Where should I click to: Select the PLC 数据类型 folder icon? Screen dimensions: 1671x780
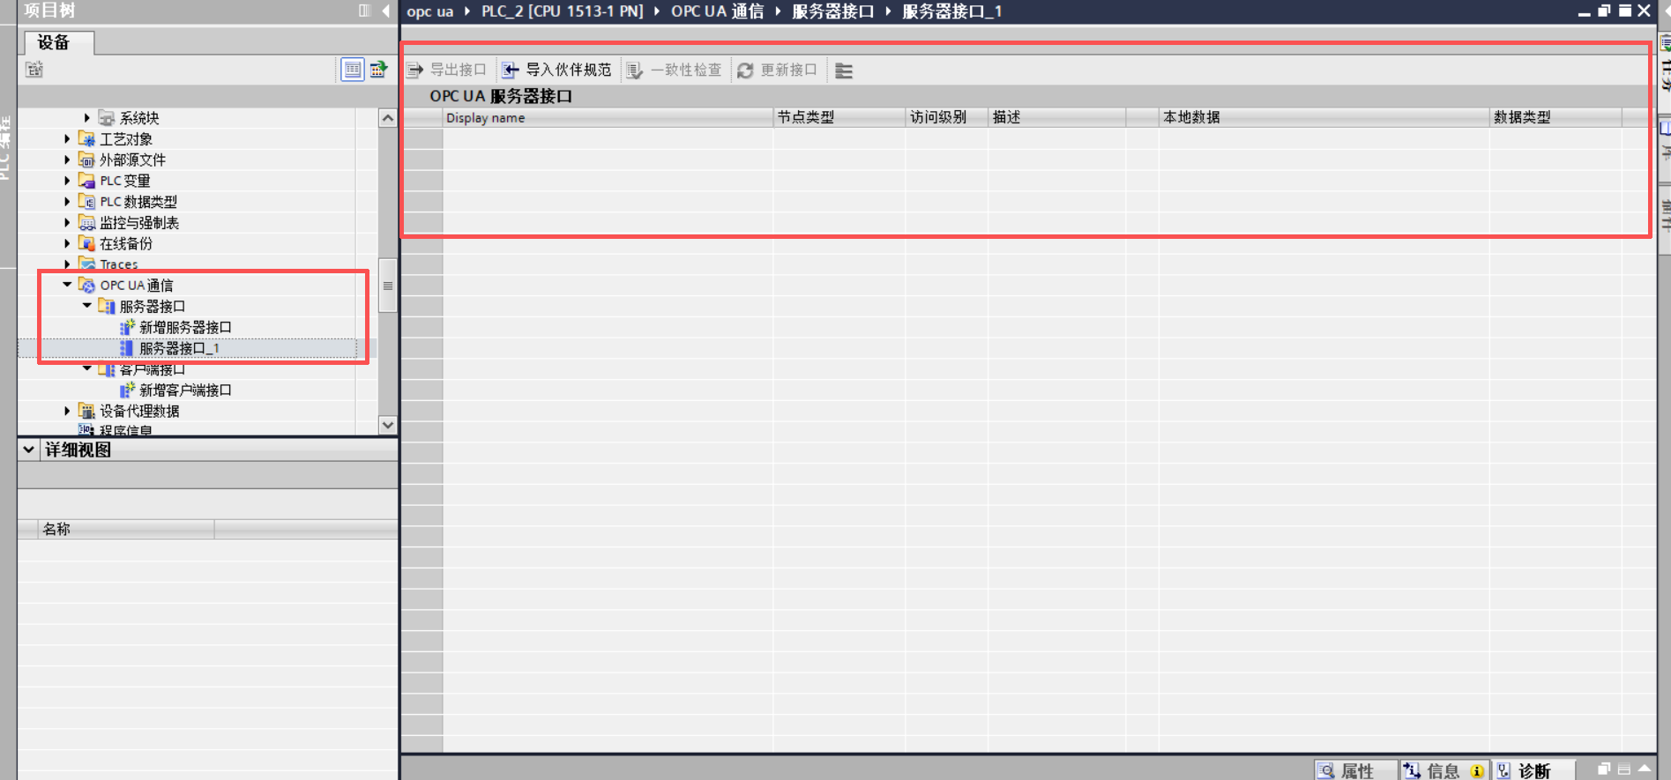pos(86,202)
